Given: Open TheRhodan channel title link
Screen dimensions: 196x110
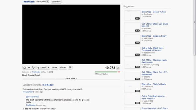Looking at the screenshot, I should (x=28, y=2).
